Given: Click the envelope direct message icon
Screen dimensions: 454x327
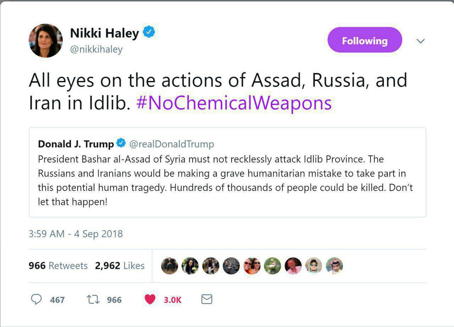Looking at the screenshot, I should coord(207,300).
